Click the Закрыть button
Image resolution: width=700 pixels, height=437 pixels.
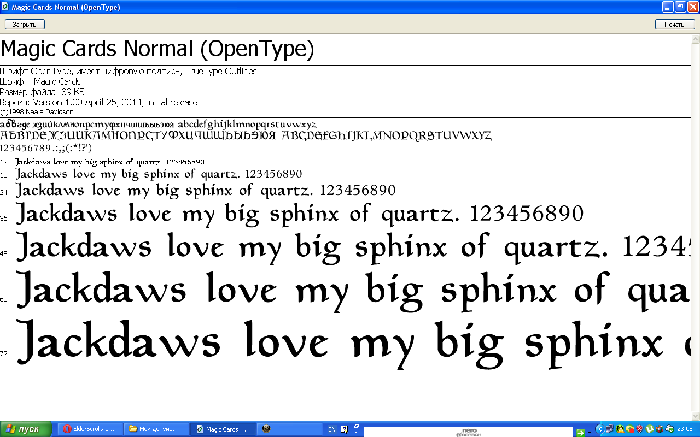25,25
